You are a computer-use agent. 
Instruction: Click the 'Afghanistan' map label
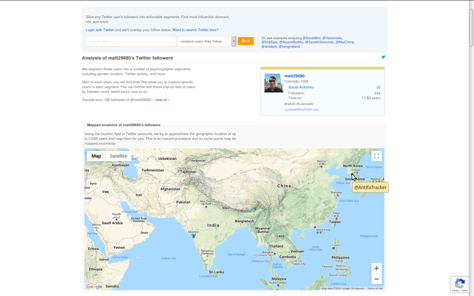click(x=170, y=189)
